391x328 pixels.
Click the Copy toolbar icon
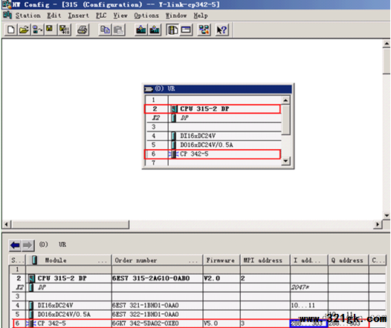tap(105, 30)
